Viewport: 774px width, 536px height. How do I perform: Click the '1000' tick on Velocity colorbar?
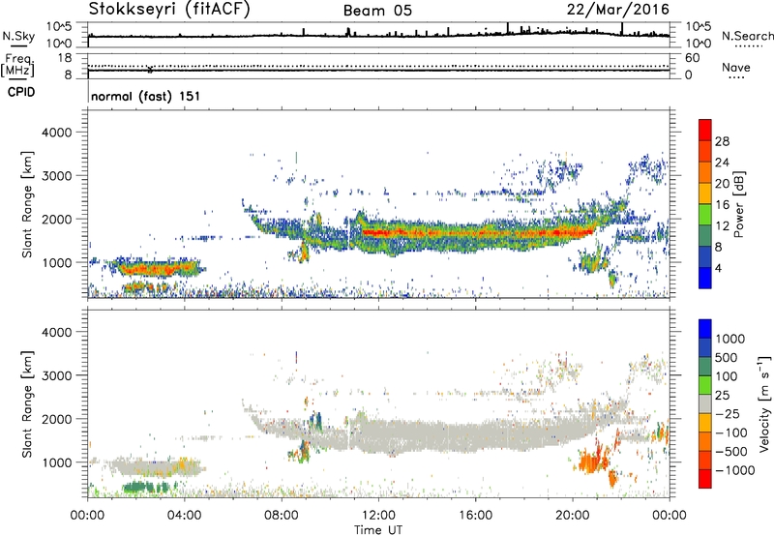point(730,339)
